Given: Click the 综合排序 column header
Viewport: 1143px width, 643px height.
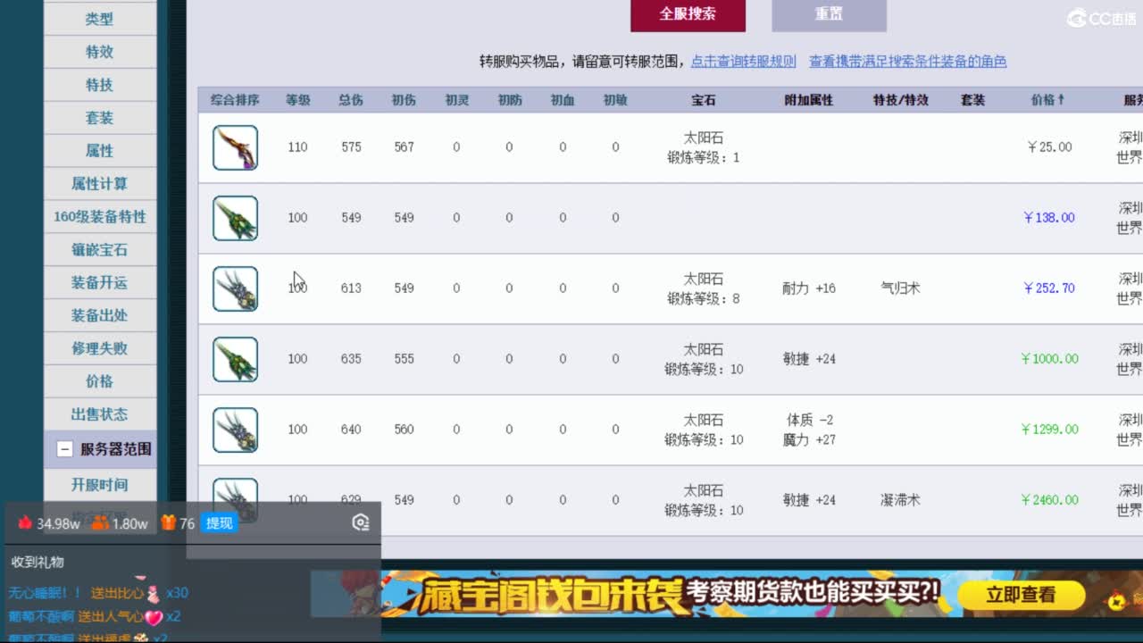Looking at the screenshot, I should click(235, 99).
